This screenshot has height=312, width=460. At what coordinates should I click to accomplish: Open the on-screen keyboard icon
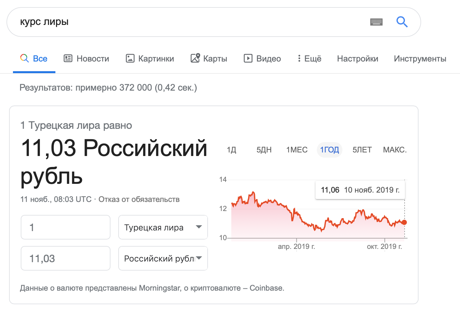[x=376, y=22]
